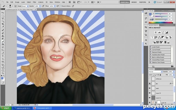The image size is (176, 110).
Task: Open the Opacity slider arrow in options bar
Action: point(40,6)
